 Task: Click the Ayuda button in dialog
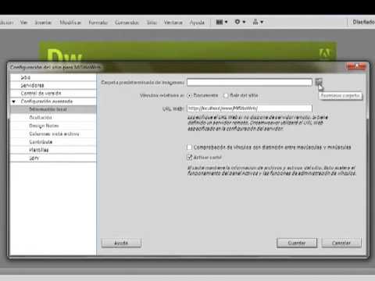click(x=121, y=243)
